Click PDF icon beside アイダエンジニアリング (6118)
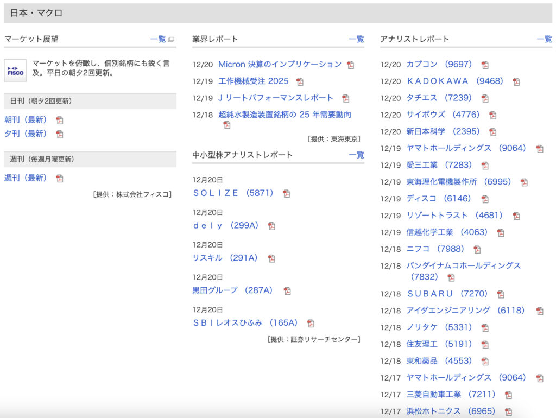 [x=539, y=311]
